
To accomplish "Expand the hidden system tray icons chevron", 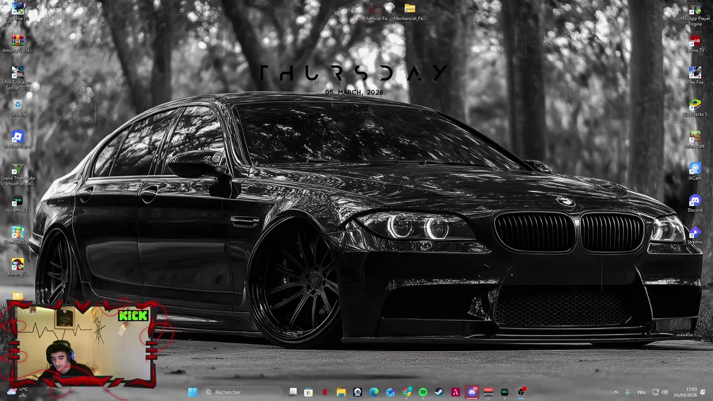I will click(616, 392).
